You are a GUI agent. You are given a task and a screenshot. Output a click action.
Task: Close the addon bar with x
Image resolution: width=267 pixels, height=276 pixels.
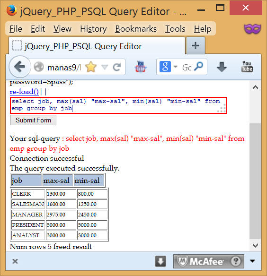[15, 261]
